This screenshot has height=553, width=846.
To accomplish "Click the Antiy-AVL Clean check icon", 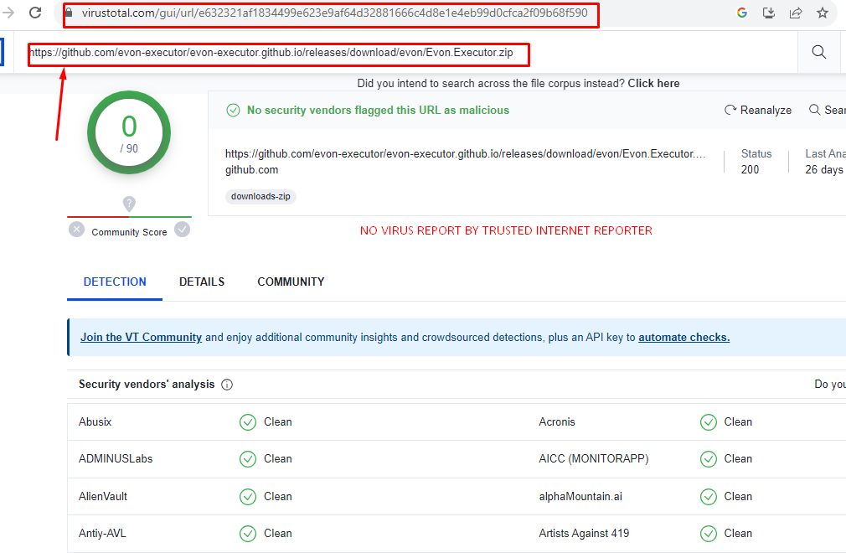I will [248, 534].
